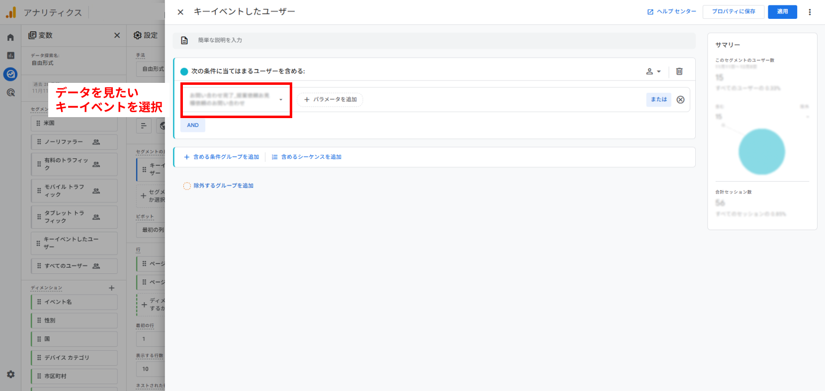This screenshot has height=391, width=825.
Task: Add a dimension with the plus icon
Action: tap(111, 288)
